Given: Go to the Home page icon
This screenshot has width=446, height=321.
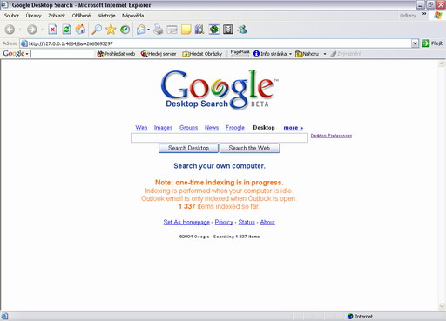Looking at the screenshot, I should [80, 30].
